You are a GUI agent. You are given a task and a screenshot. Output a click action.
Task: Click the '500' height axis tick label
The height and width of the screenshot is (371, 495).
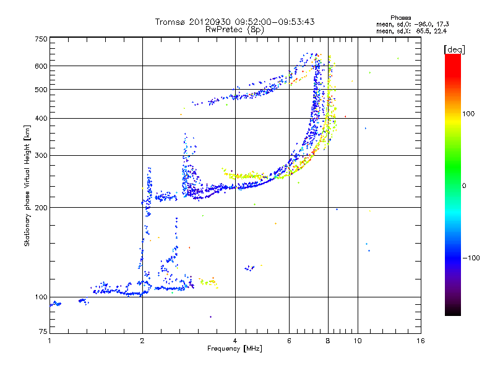click(41, 90)
